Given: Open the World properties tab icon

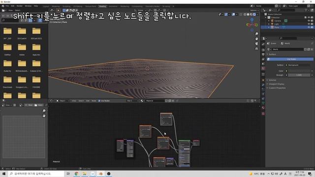Looking at the screenshot, I should point(263,69).
